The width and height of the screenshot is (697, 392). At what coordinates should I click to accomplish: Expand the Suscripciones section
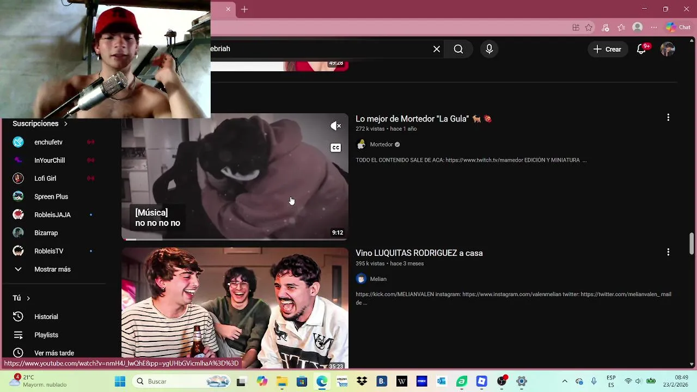40,124
